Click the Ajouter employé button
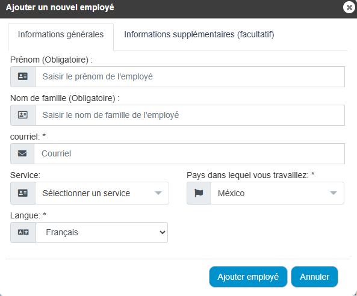 click(248, 277)
